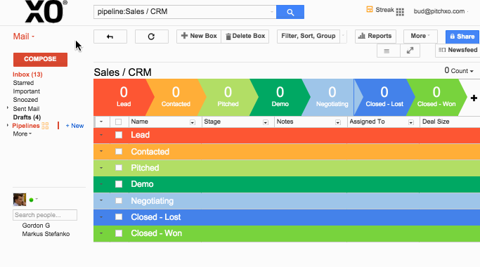Click the blue Share button
Screen dimensions: 480x267
coord(462,37)
